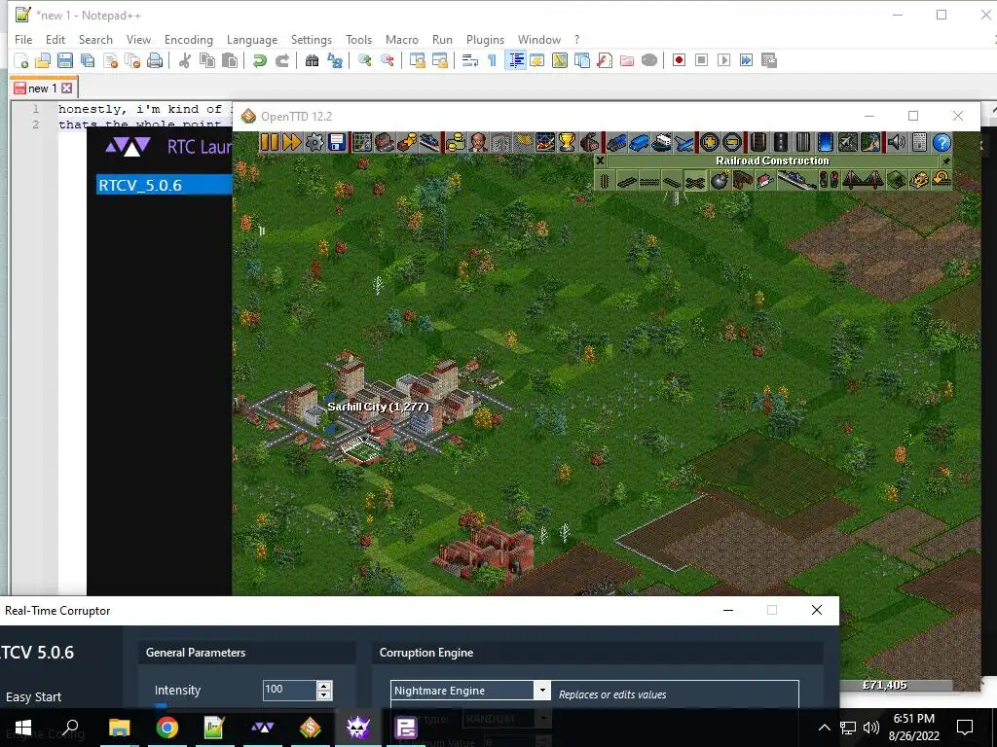Save the Notepad++ file
The width and height of the screenshot is (997, 747).
click(x=65, y=60)
